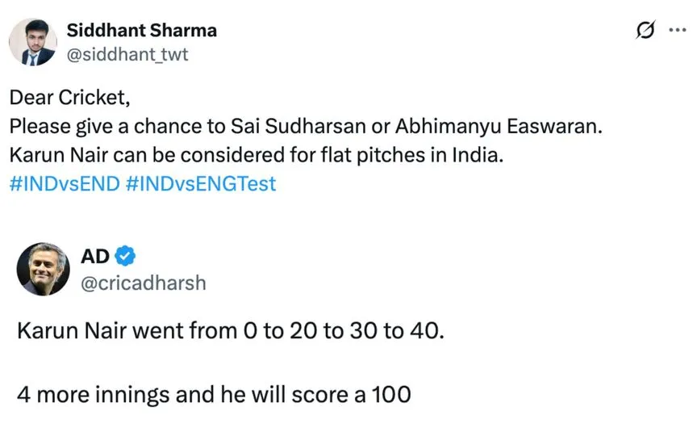Click the "Dear Cricket," opening line

click(70, 98)
